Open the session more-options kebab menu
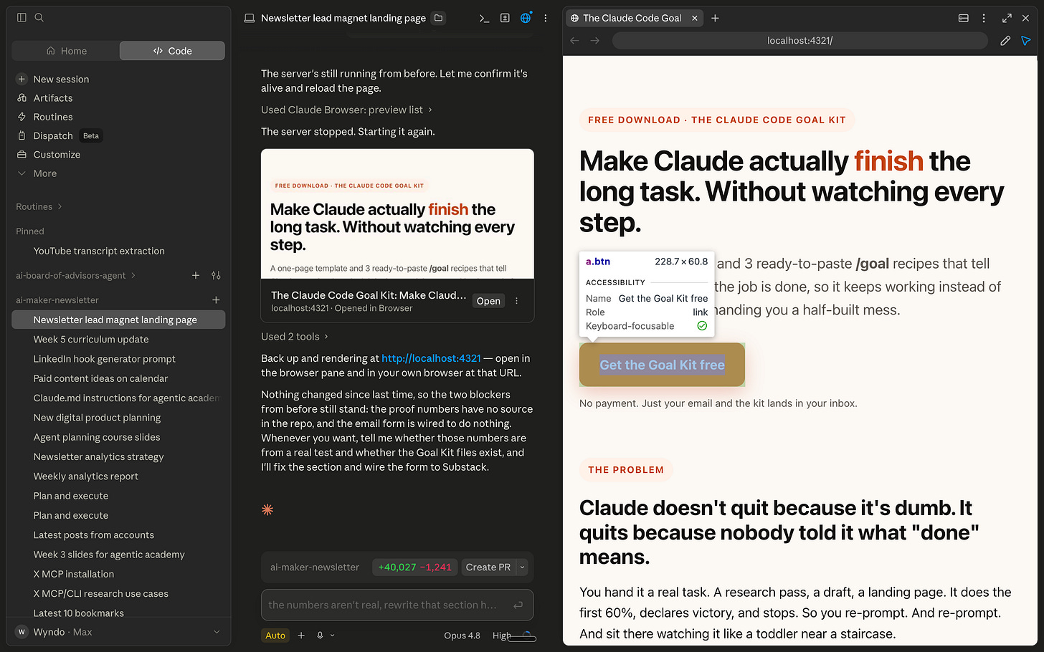 coord(546,18)
